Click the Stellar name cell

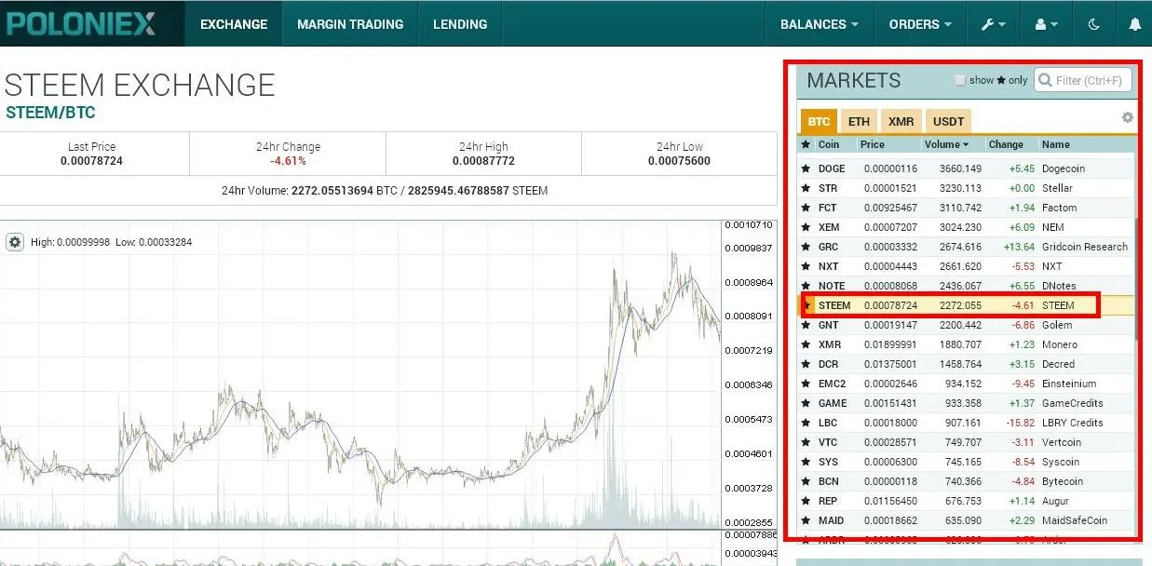click(x=1057, y=188)
